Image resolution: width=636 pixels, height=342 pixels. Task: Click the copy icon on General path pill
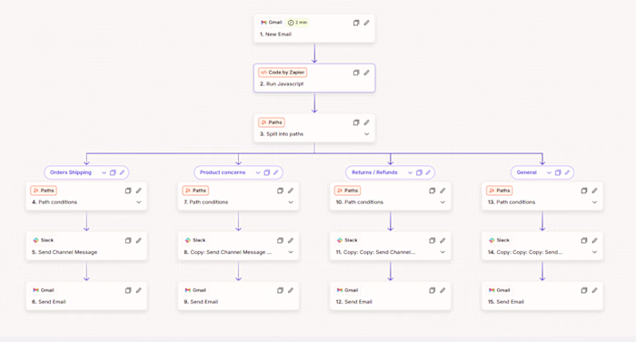tap(558, 172)
